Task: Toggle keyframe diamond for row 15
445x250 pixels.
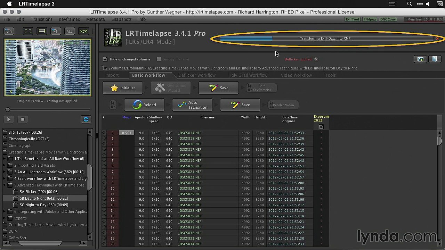Action: pos(104,216)
